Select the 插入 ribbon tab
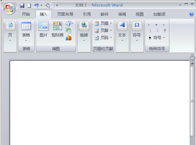196x145 pixels. pyautogui.click(x=44, y=14)
